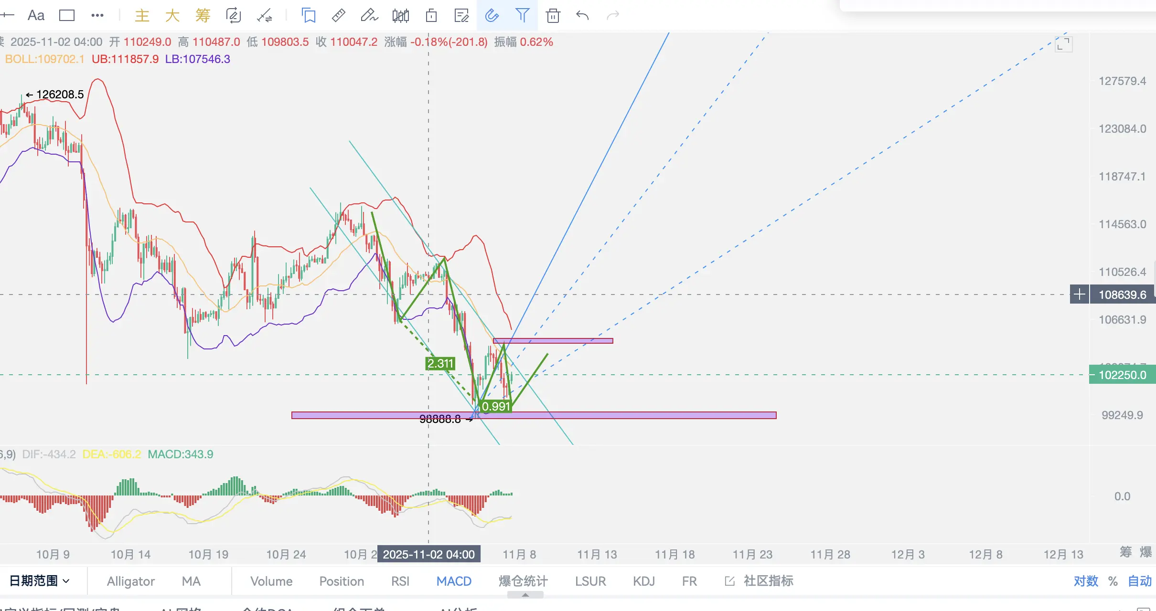Toggle logarithmic scale 对数
The image size is (1156, 611).
(1086, 581)
